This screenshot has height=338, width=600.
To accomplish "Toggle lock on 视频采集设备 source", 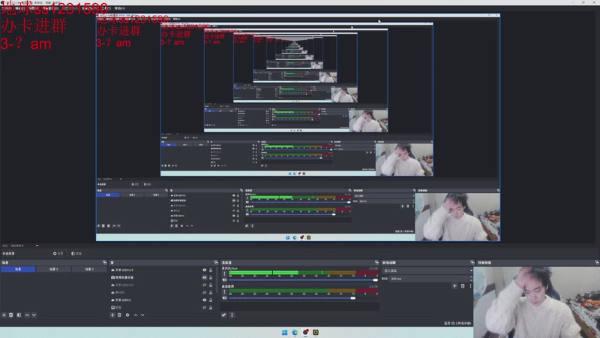I will tap(211, 277).
